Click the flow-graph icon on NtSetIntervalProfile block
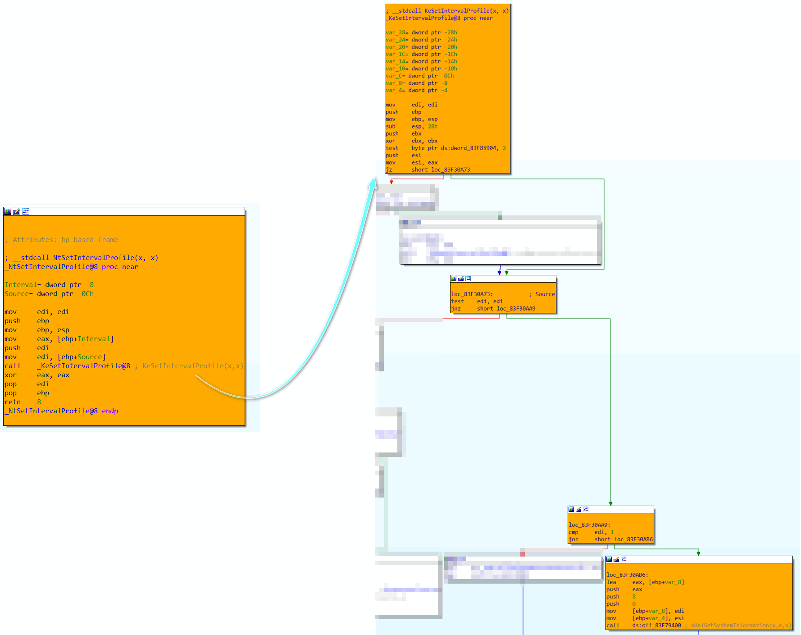This screenshot has height=635, width=801. [26, 211]
